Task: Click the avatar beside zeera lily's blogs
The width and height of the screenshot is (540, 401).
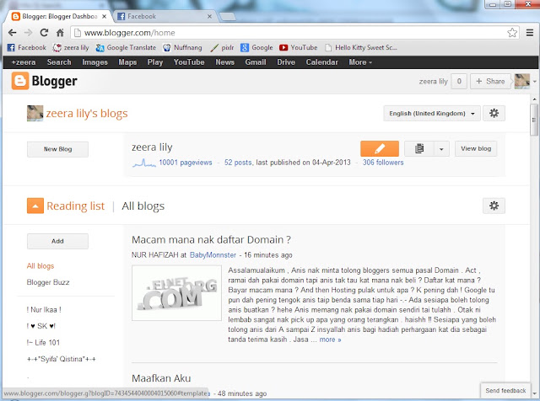Action: click(x=35, y=113)
